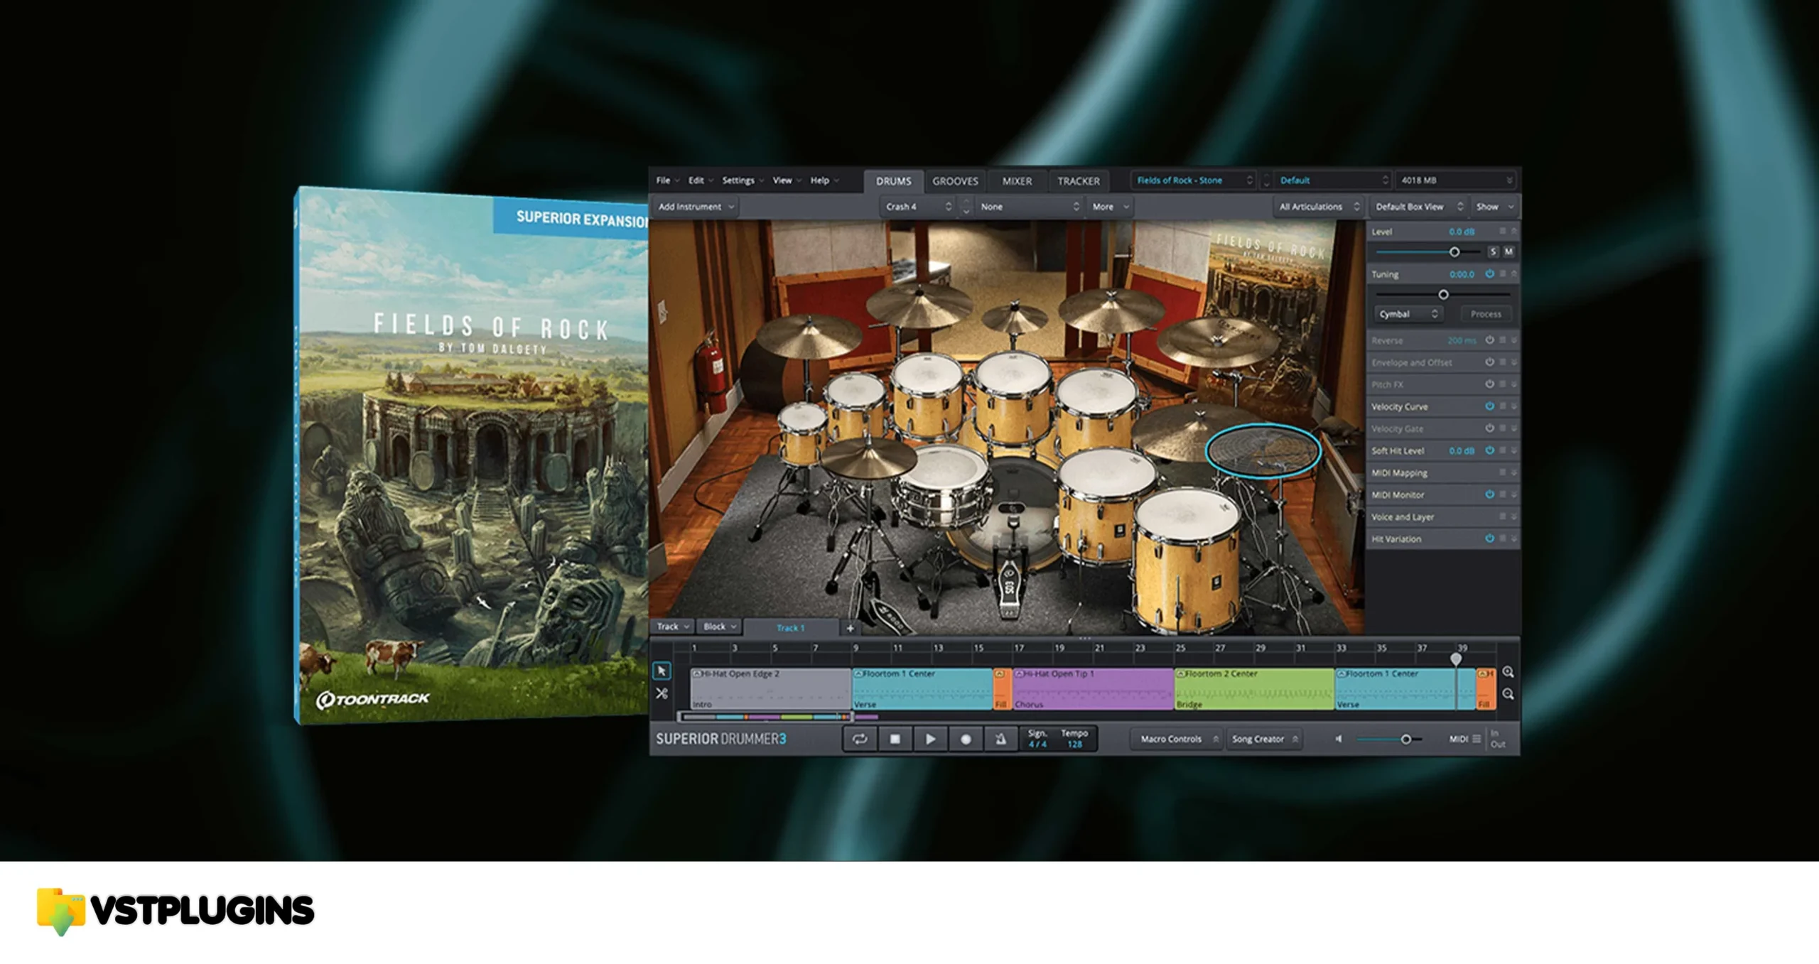Disable the Velocity Curve power button

1489,406
